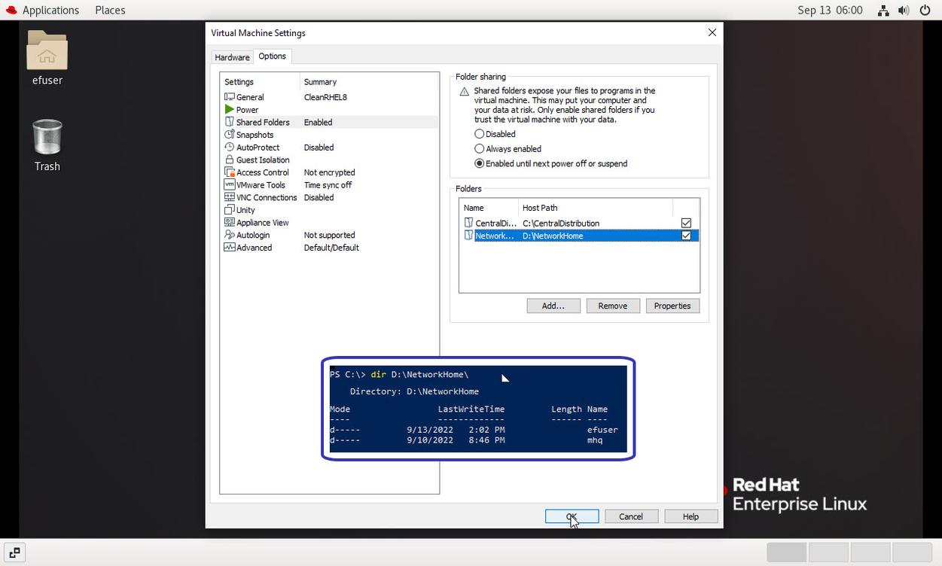This screenshot has width=942, height=566.
Task: Toggle the NetworkHome folder checkbox
Action: coord(686,236)
